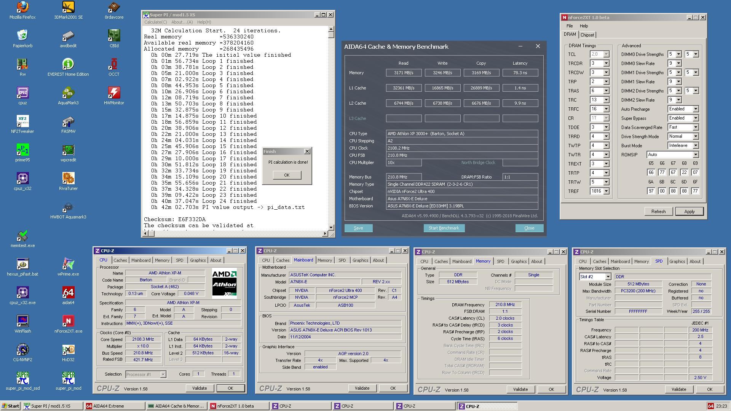Launch OCCT desktop icon

click(x=114, y=67)
